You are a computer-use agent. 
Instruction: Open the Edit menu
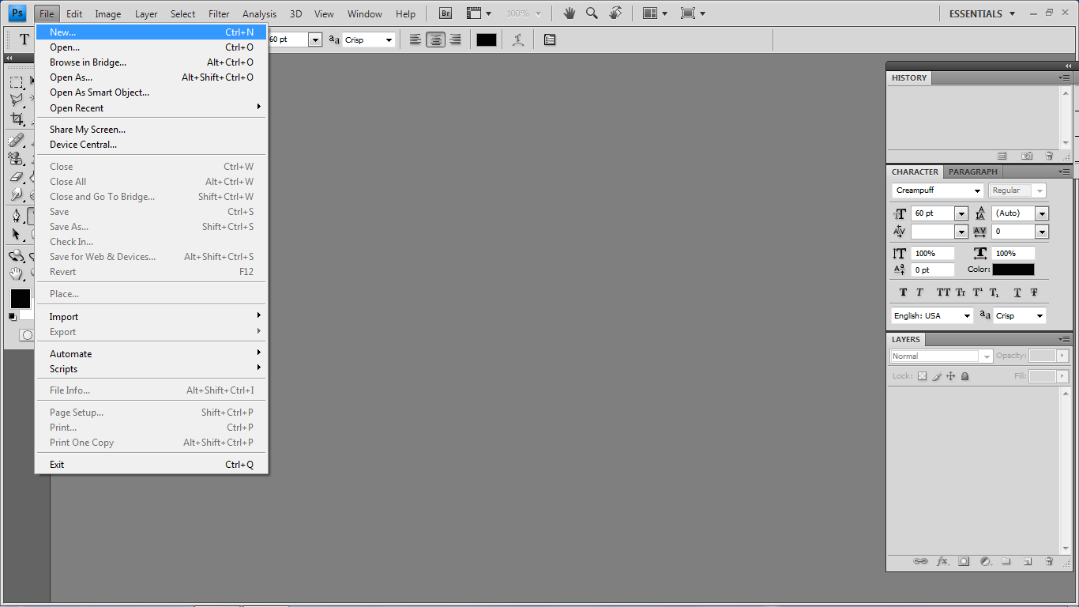[x=74, y=13]
